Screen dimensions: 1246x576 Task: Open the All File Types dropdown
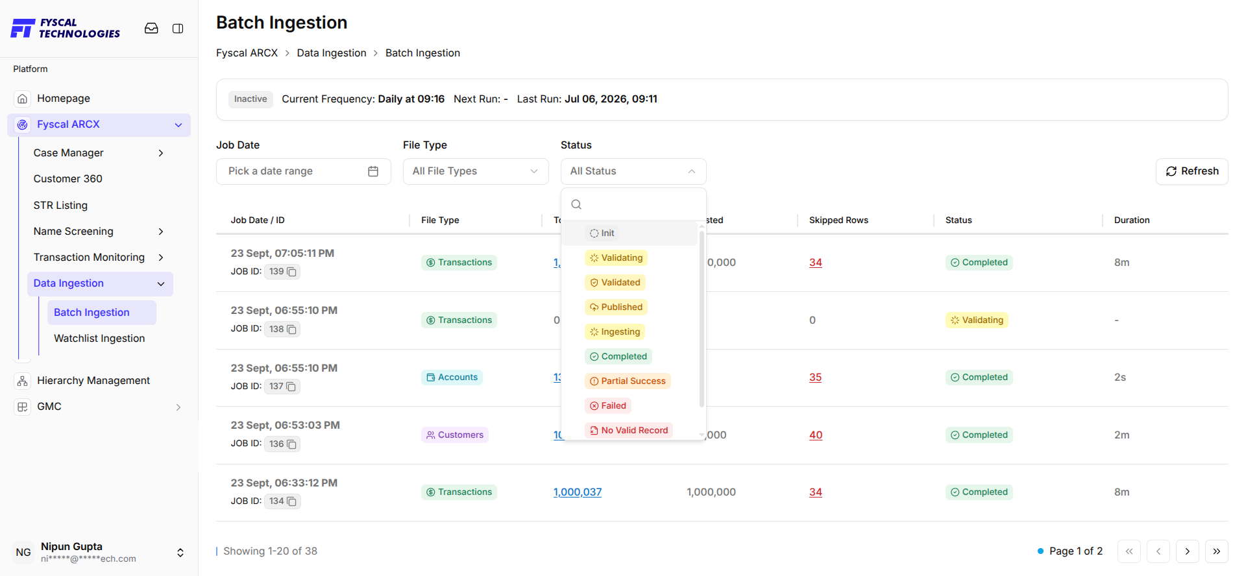(476, 171)
